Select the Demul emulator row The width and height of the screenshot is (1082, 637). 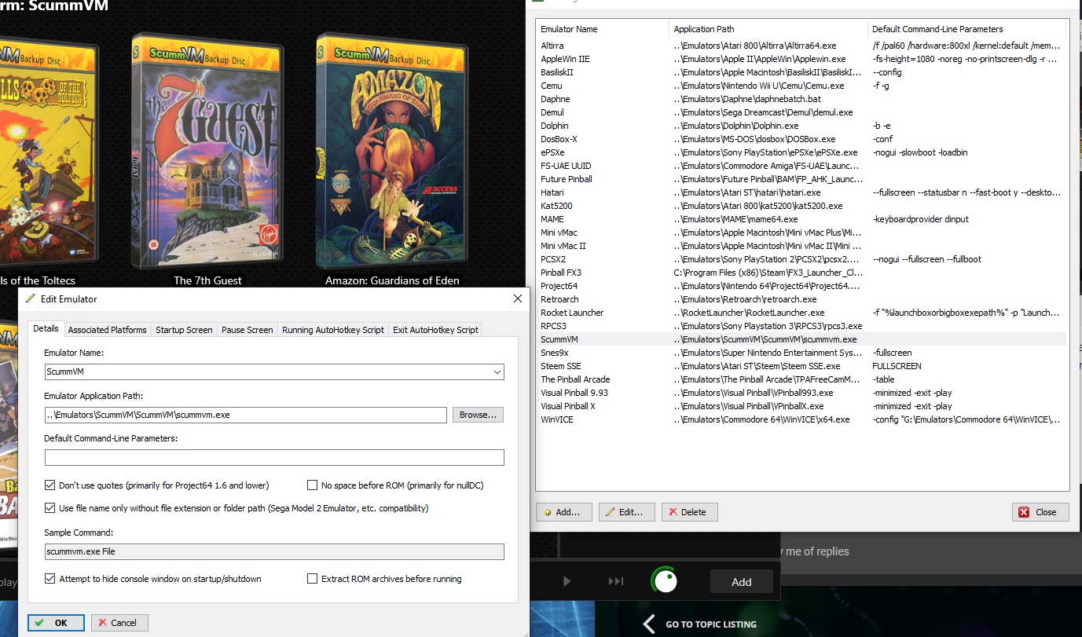point(801,112)
